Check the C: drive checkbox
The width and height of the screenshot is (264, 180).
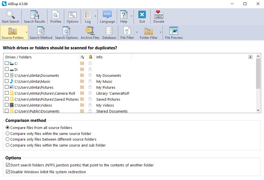click(7, 63)
